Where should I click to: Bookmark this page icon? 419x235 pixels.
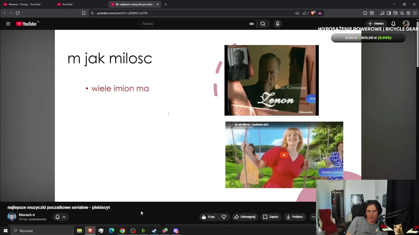(83, 13)
